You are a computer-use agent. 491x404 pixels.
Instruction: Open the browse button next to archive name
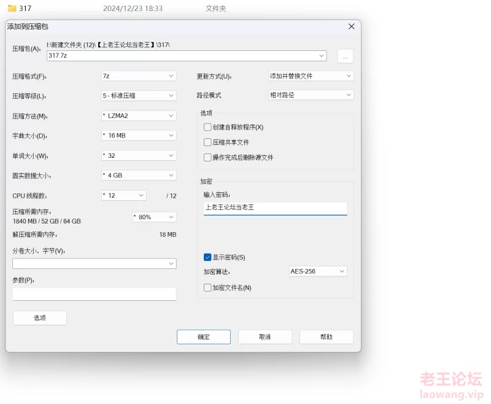345,56
